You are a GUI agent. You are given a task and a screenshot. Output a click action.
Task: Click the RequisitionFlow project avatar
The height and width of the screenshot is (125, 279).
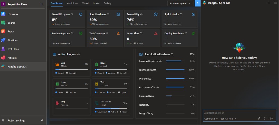click(x=3, y=4)
